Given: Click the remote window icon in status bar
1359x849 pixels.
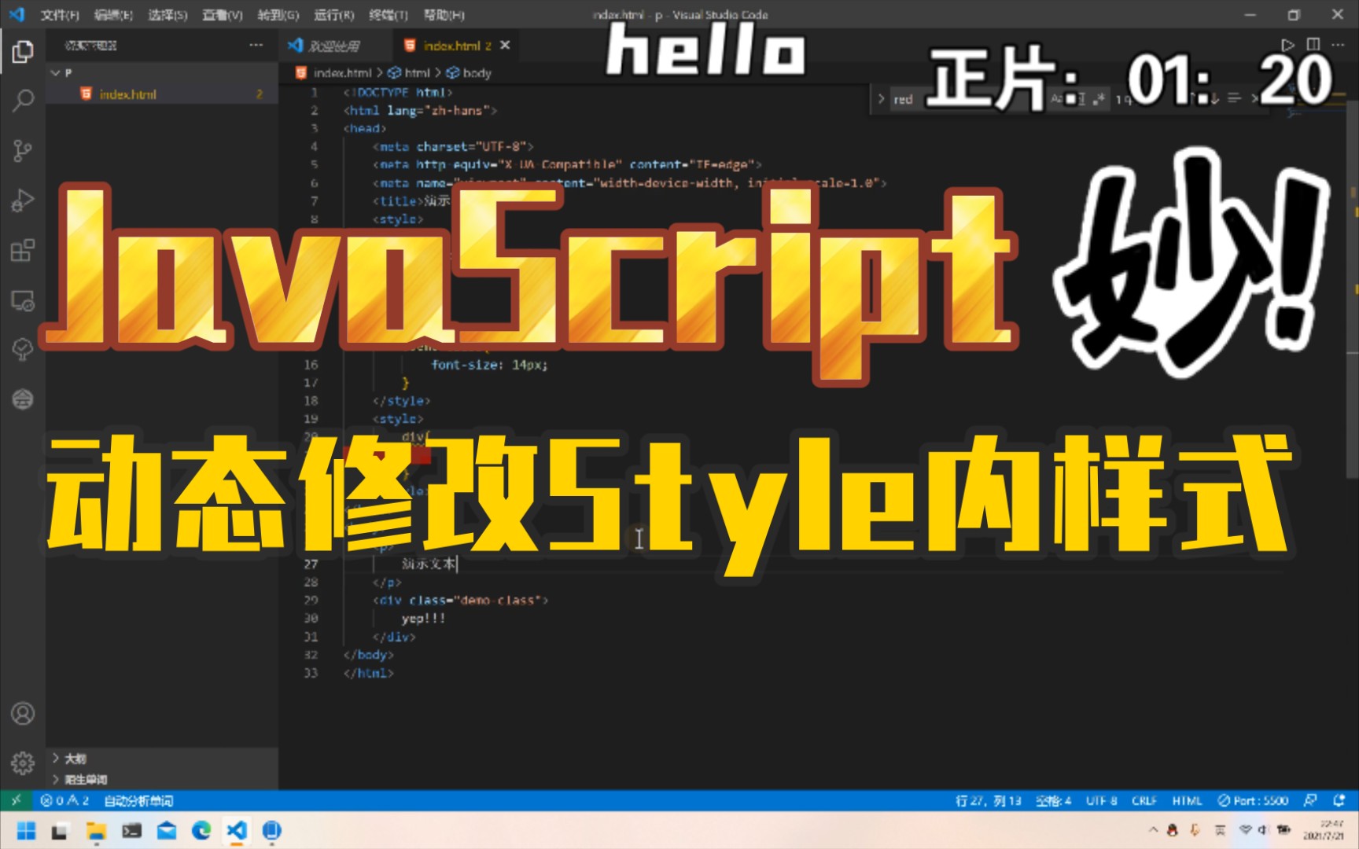Looking at the screenshot, I should [16, 800].
